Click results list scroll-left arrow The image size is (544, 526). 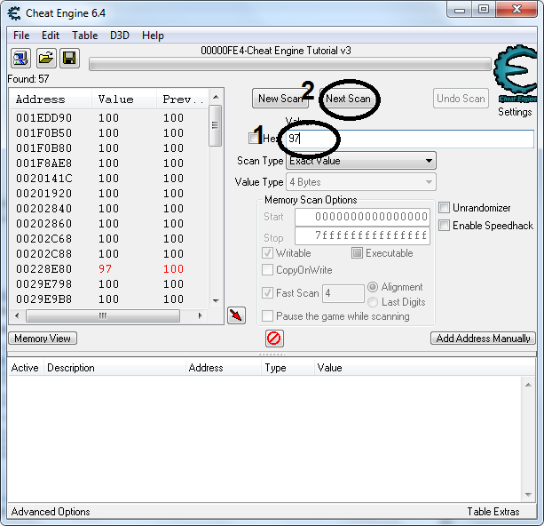tap(17, 315)
